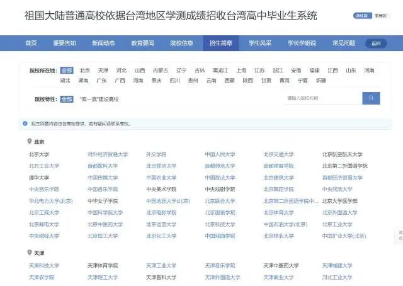Filter location by 山东

pyautogui.click(x=351, y=70)
